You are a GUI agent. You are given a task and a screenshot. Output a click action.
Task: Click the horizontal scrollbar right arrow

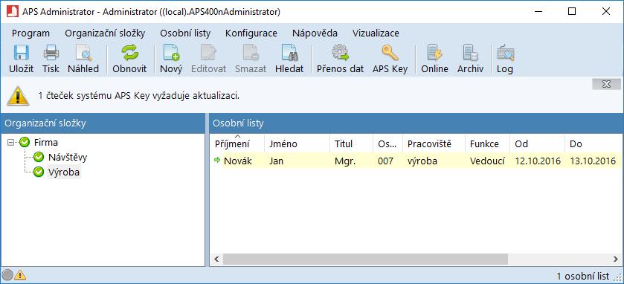615,259
